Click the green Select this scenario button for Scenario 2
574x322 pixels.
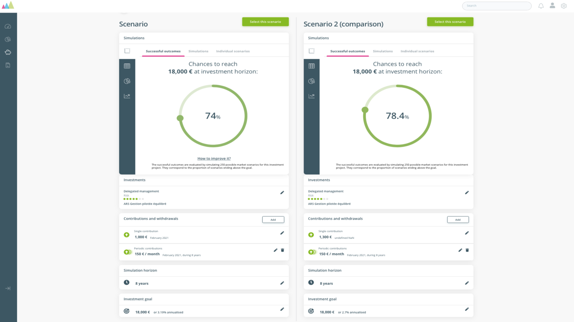coord(450,21)
